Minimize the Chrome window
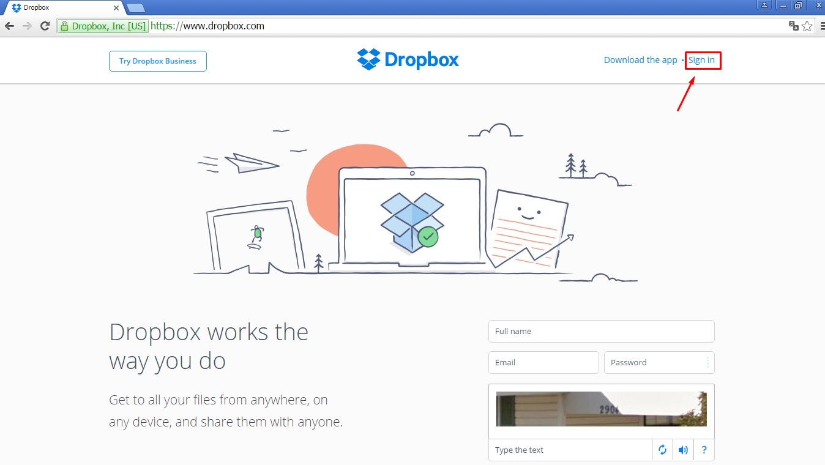 782,6
